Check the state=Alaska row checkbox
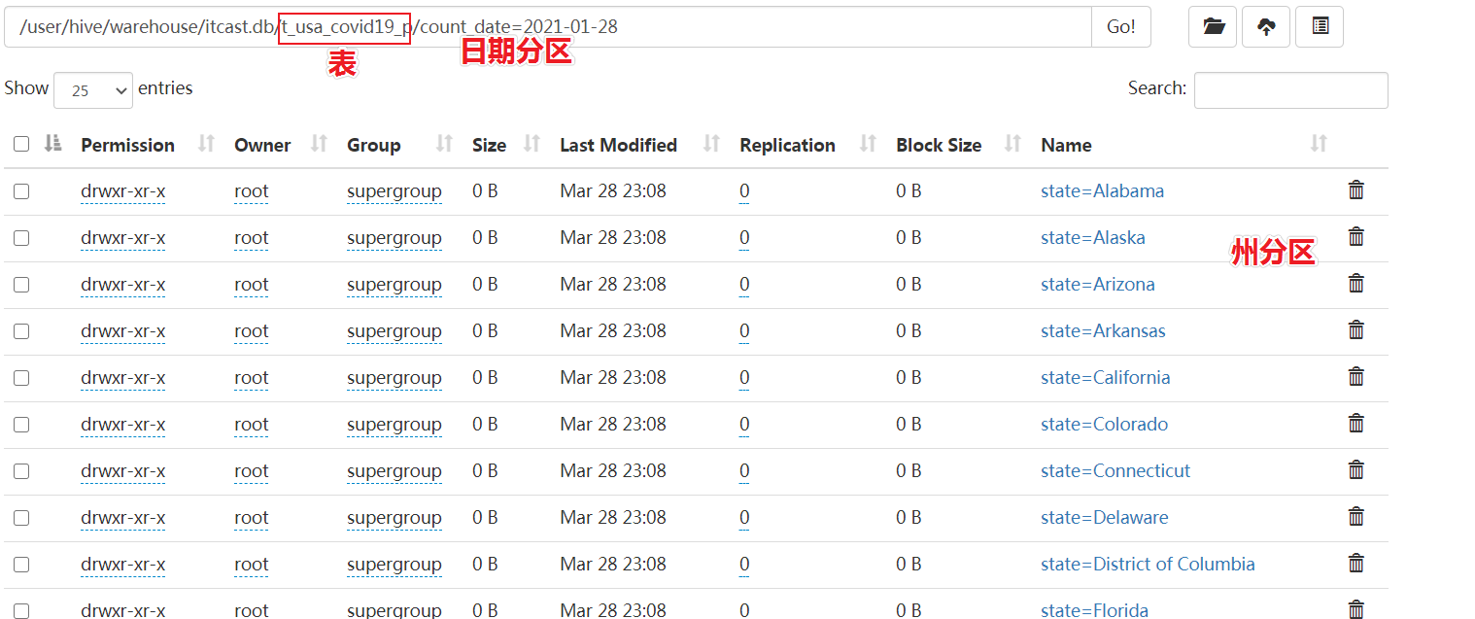 21,238
